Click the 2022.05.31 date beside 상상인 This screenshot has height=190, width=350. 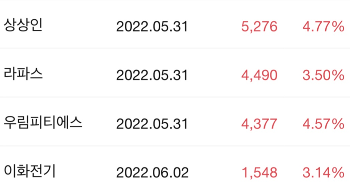click(x=152, y=27)
